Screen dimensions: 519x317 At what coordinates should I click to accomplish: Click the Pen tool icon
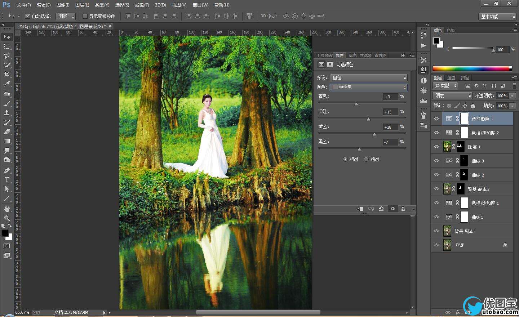pos(7,170)
